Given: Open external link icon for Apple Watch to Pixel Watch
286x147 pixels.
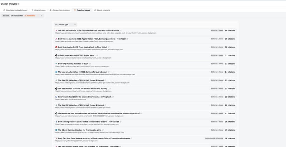Looking at the screenshot, I should (x=109, y=47).
